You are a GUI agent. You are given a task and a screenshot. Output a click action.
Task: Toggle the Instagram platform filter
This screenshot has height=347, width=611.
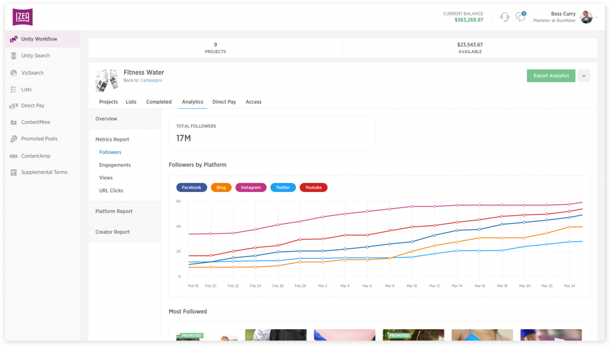[x=251, y=187]
